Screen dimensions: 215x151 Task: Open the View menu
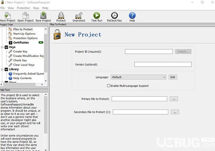(x=11, y=8)
